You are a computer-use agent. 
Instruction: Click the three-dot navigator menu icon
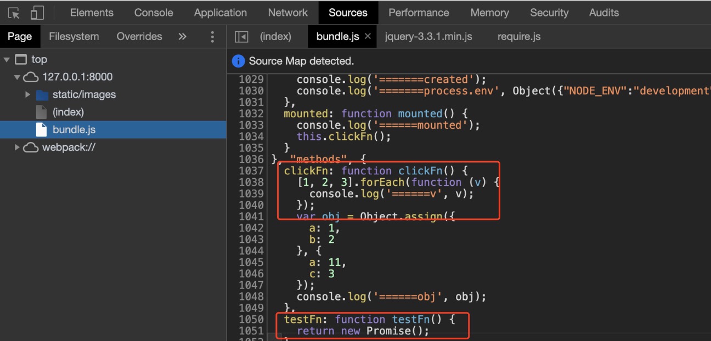[x=212, y=37]
